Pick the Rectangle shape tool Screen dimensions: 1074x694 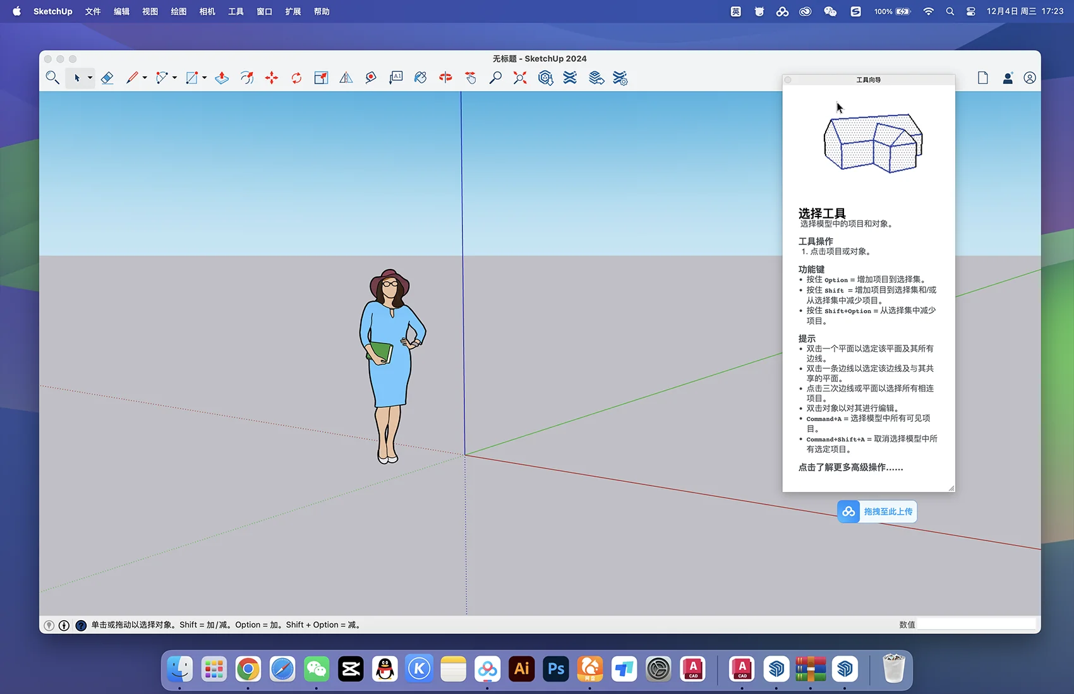(191, 78)
